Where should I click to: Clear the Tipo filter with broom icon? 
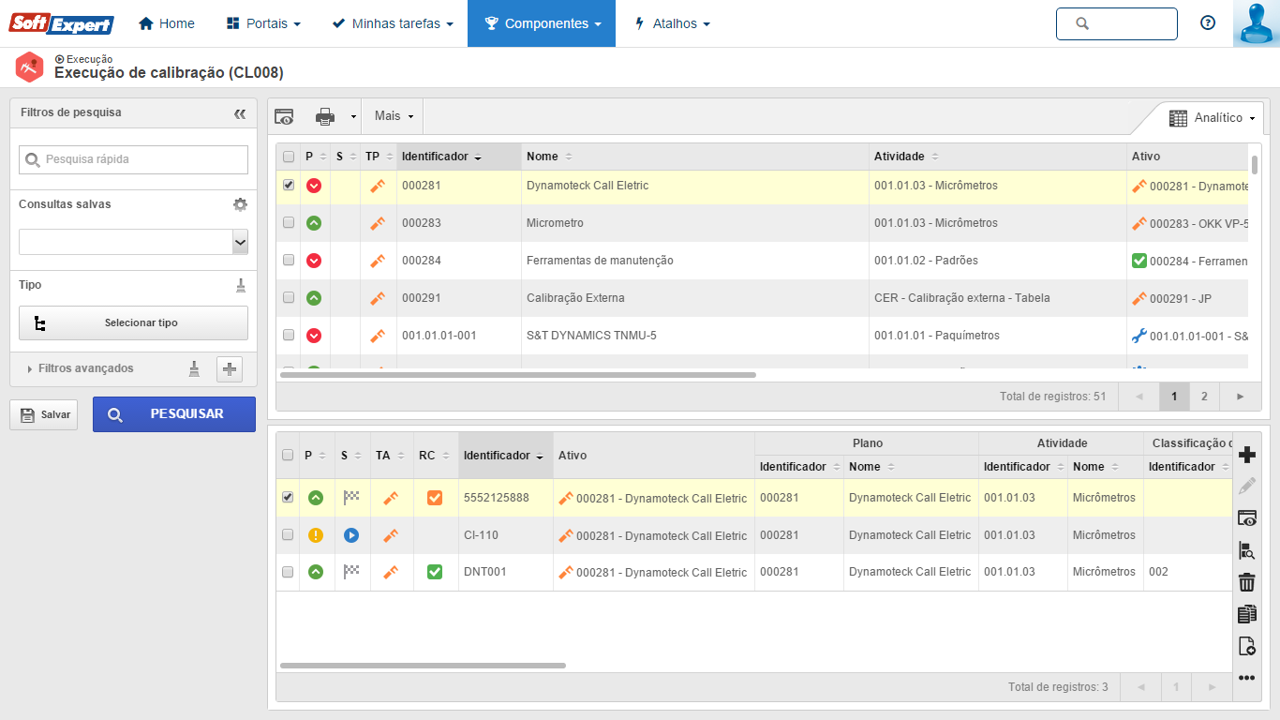click(x=240, y=285)
